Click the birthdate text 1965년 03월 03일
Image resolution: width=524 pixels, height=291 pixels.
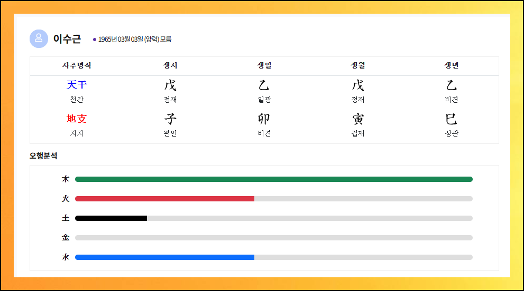click(121, 40)
